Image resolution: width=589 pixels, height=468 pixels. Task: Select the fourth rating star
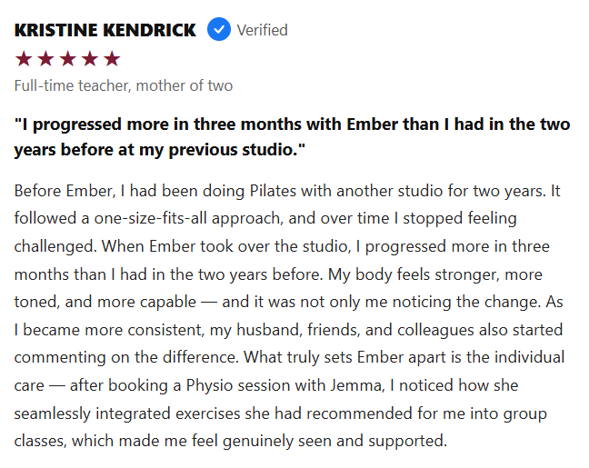90,59
